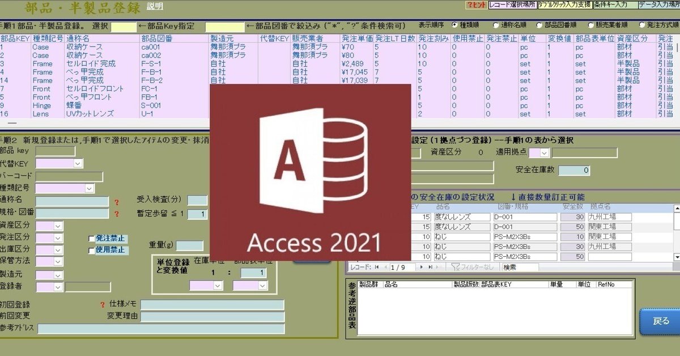
Task: Select 通称名順 sort order radio
Action: pyautogui.click(x=496, y=25)
